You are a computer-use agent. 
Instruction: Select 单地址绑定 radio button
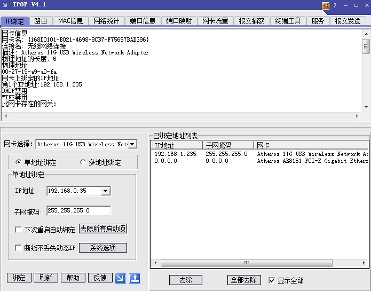18,162
